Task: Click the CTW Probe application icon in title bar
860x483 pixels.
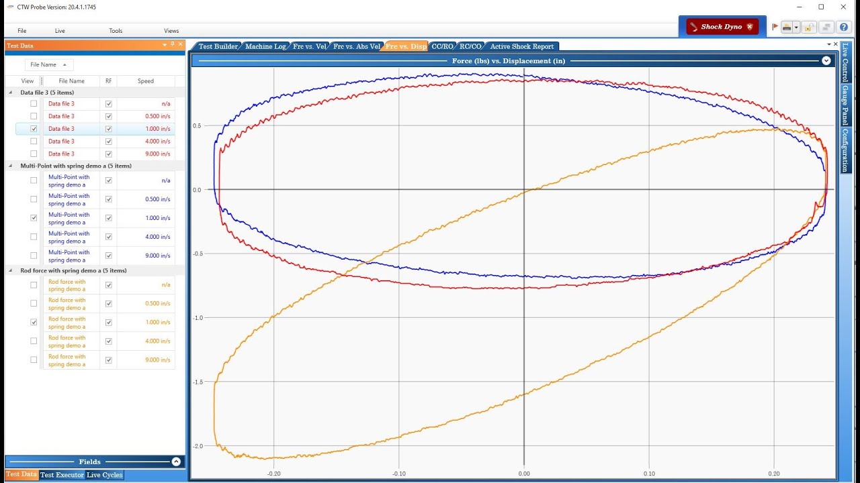Action: (10, 7)
